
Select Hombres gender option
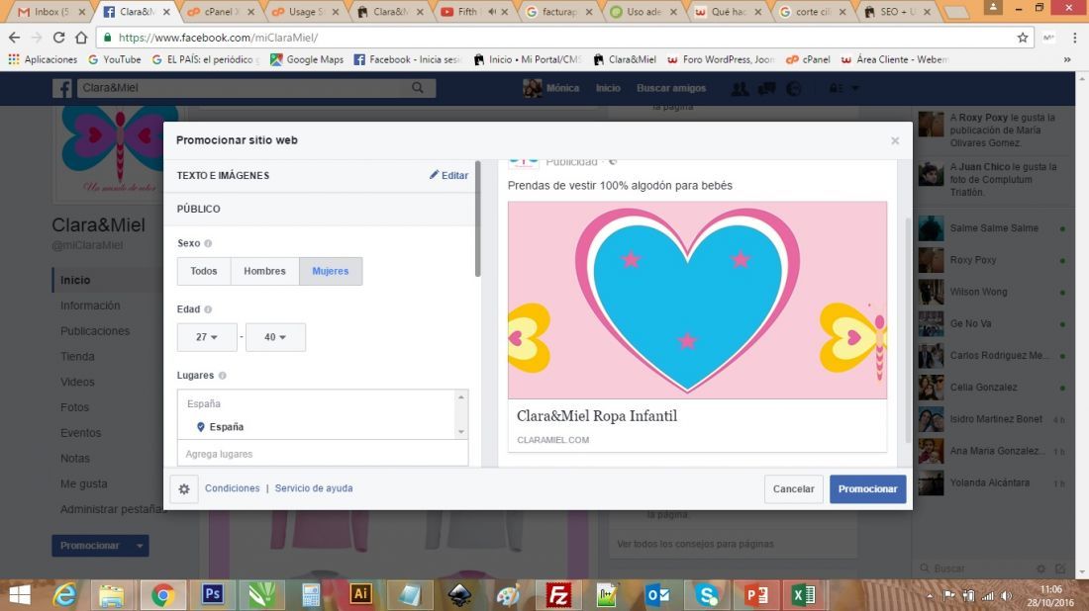(x=264, y=271)
